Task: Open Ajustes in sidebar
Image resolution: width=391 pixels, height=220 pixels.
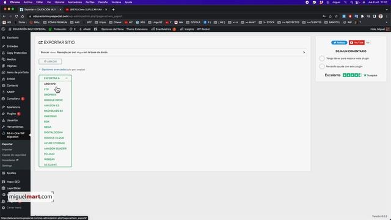Action: click(11, 173)
